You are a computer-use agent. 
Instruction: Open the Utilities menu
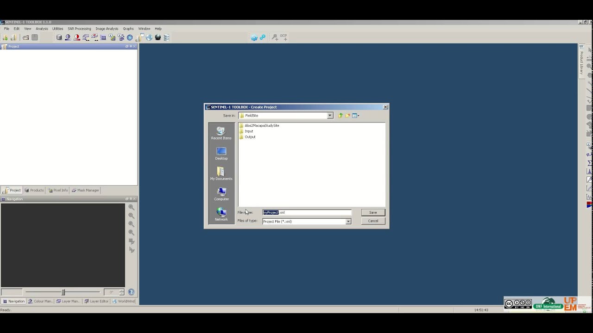[57, 29]
